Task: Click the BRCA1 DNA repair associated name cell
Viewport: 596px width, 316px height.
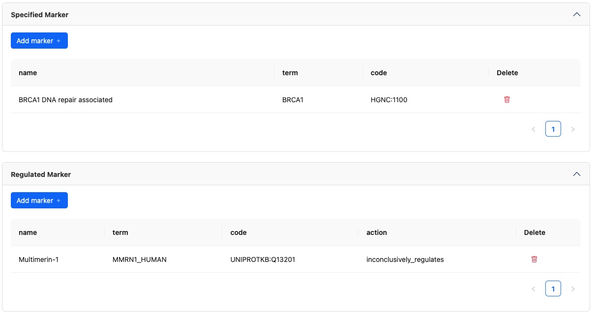Action: coord(143,100)
